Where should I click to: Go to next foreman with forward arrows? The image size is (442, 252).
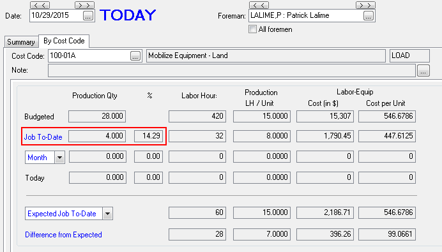pyautogui.click(x=365, y=5)
